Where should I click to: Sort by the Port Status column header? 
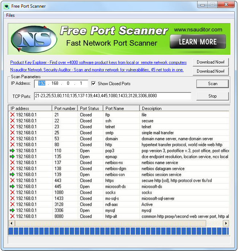click(x=91, y=109)
